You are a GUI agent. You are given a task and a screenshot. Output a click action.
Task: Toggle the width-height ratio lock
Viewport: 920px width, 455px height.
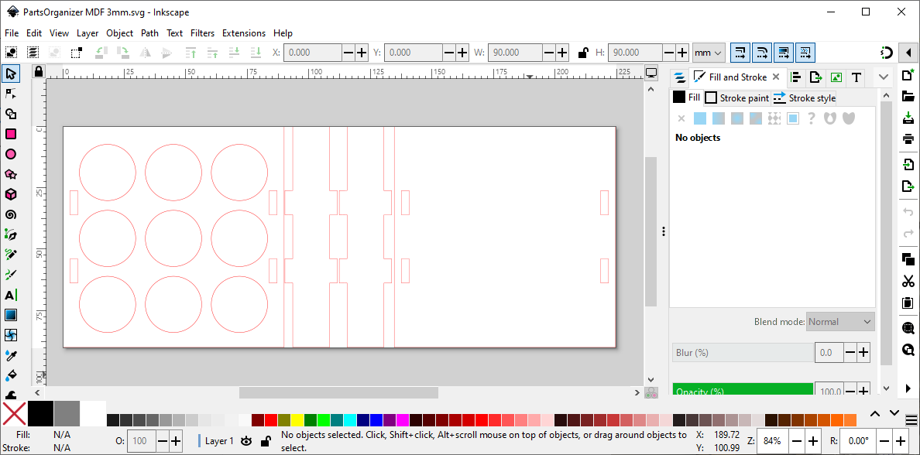coord(584,53)
